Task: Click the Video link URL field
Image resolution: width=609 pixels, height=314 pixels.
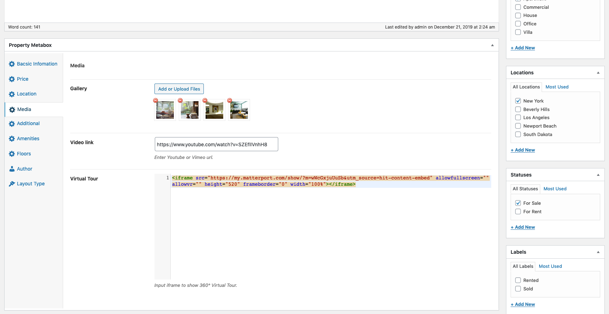Action: pyautogui.click(x=216, y=144)
